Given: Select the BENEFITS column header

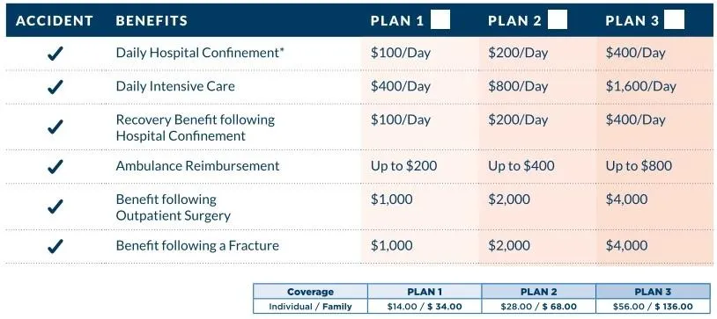Looking at the screenshot, I should pyautogui.click(x=152, y=20).
